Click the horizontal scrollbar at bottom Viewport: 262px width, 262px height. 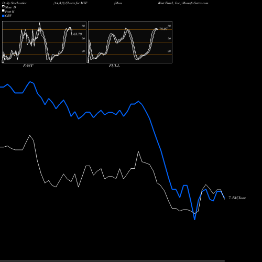point(112,261)
